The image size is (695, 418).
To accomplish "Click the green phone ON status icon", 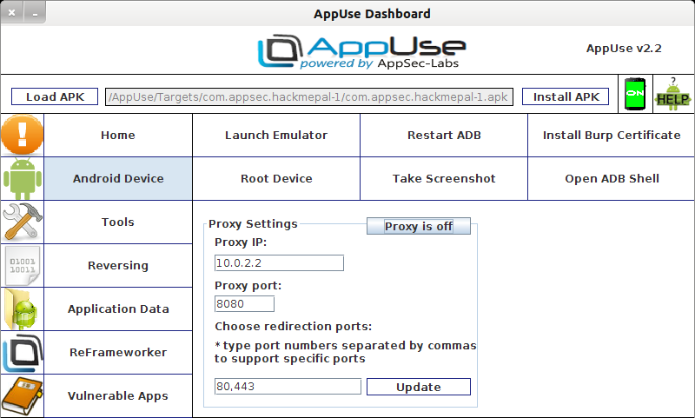I will (x=635, y=94).
